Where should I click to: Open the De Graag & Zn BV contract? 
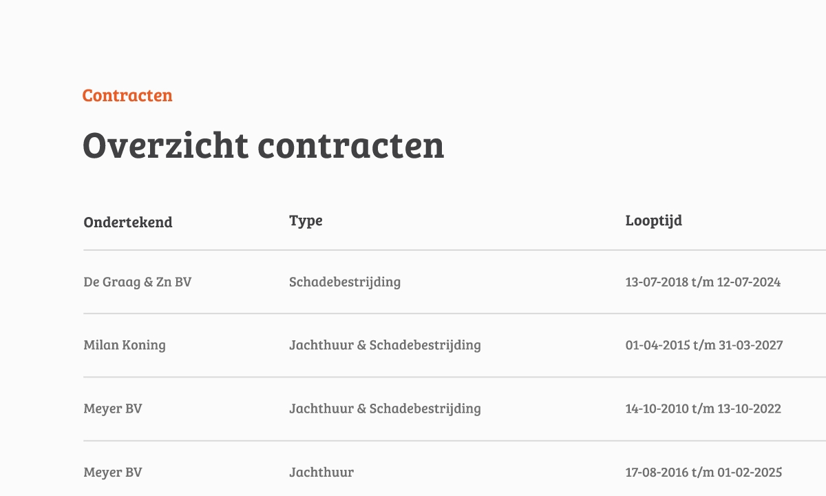[x=138, y=282]
